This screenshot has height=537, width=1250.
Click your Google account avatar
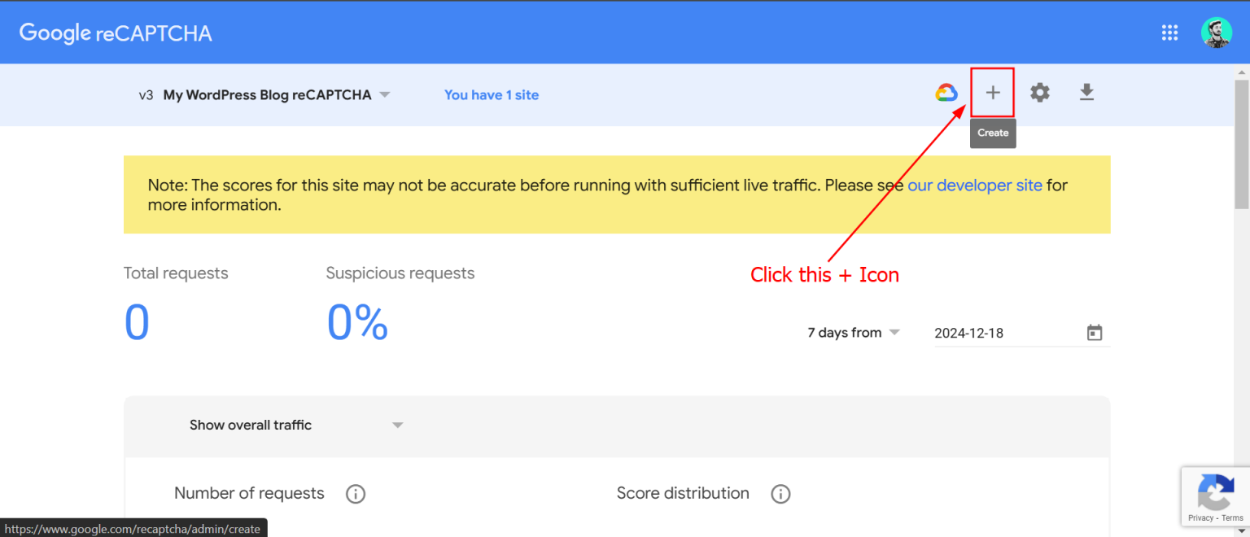pyautogui.click(x=1216, y=33)
